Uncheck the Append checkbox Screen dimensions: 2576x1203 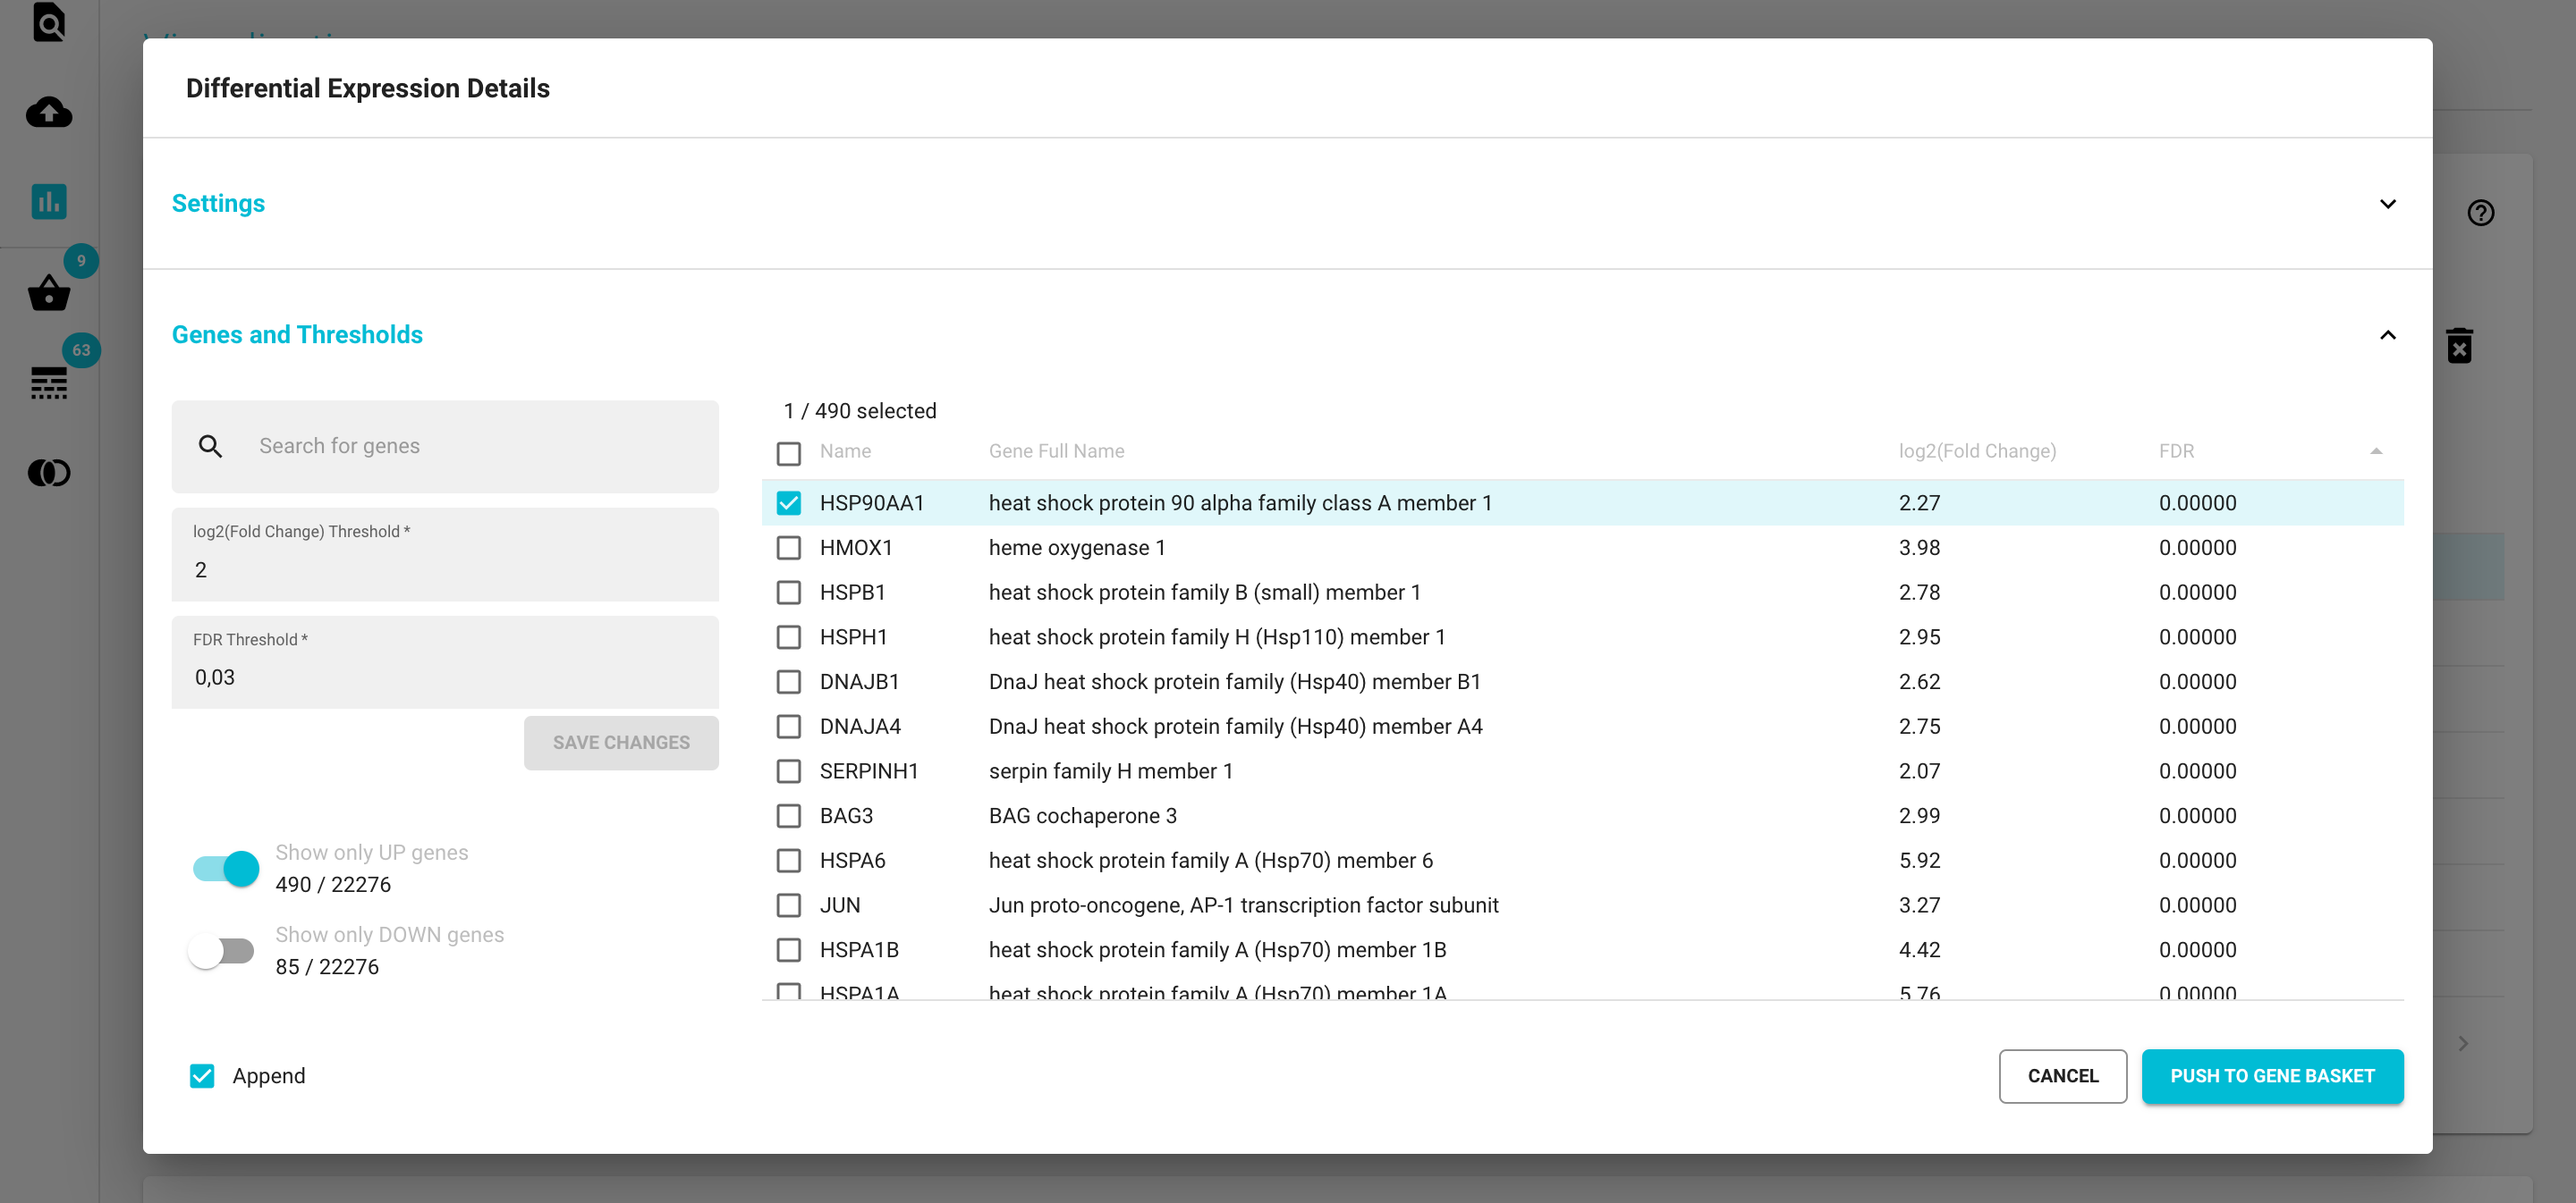click(202, 1076)
